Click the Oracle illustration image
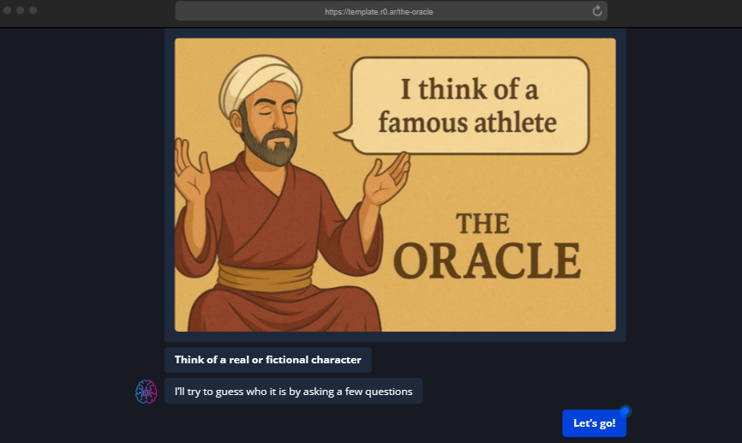The width and height of the screenshot is (742, 443). (395, 184)
